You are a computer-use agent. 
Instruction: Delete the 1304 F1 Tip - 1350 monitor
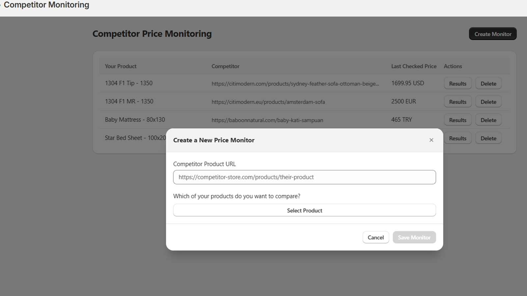coord(488,83)
